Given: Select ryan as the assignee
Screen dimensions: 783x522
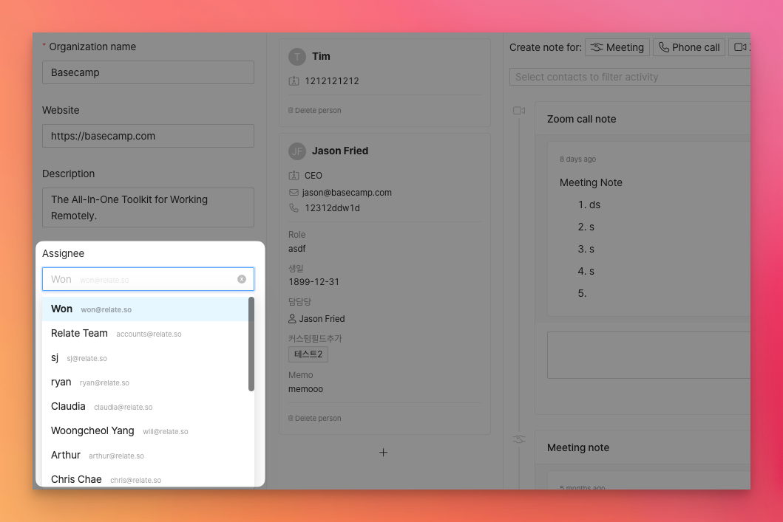Looking at the screenshot, I should [145, 382].
